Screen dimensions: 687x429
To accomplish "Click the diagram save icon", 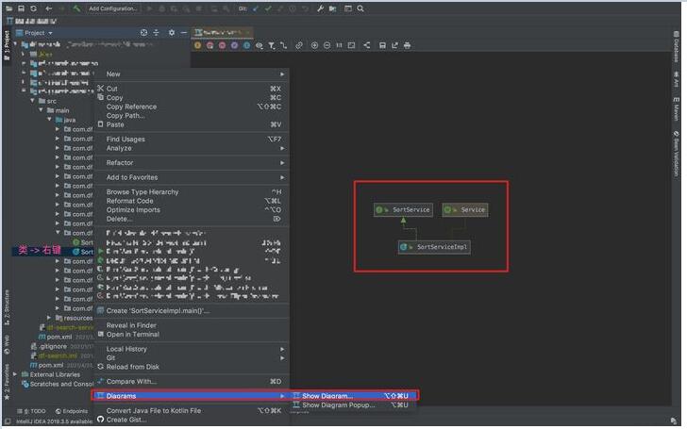I will 382,45.
